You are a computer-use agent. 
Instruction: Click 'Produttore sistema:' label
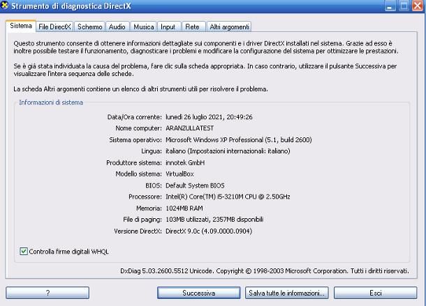134,163
